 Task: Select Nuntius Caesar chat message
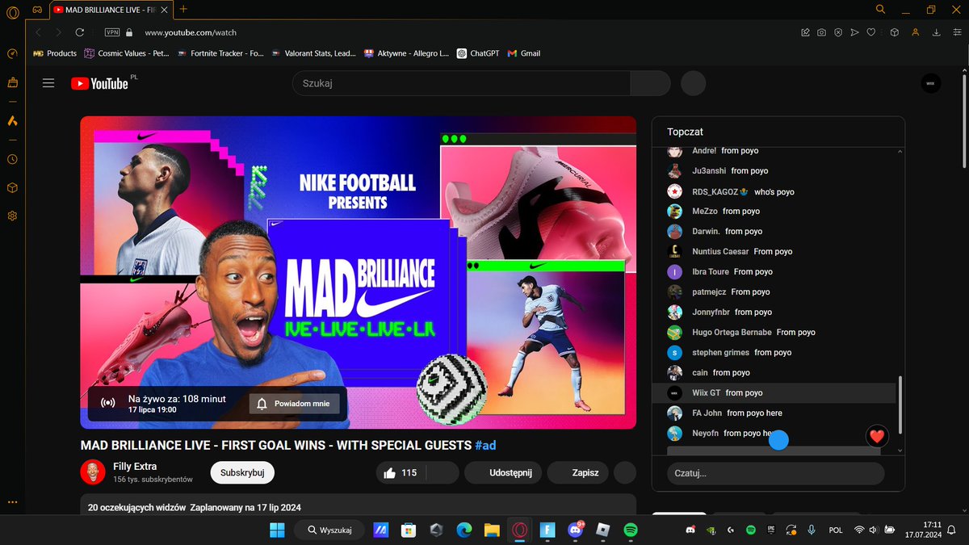[774, 251]
